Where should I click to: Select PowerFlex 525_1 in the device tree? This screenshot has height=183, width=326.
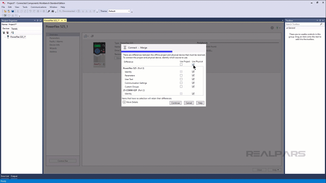18,37
